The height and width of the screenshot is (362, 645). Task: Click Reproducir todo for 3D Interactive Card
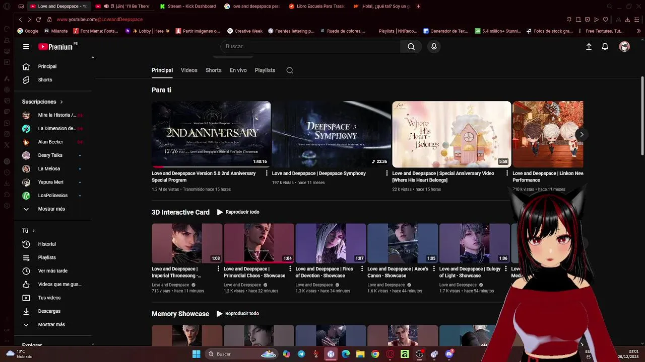coord(238,212)
